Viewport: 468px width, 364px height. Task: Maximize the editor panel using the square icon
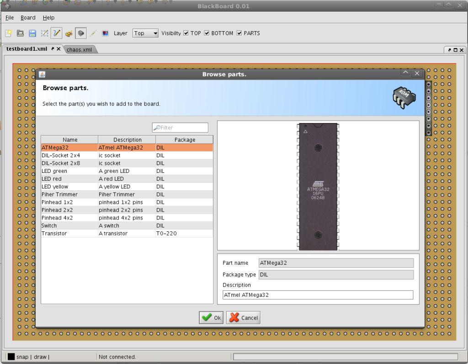[455, 50]
